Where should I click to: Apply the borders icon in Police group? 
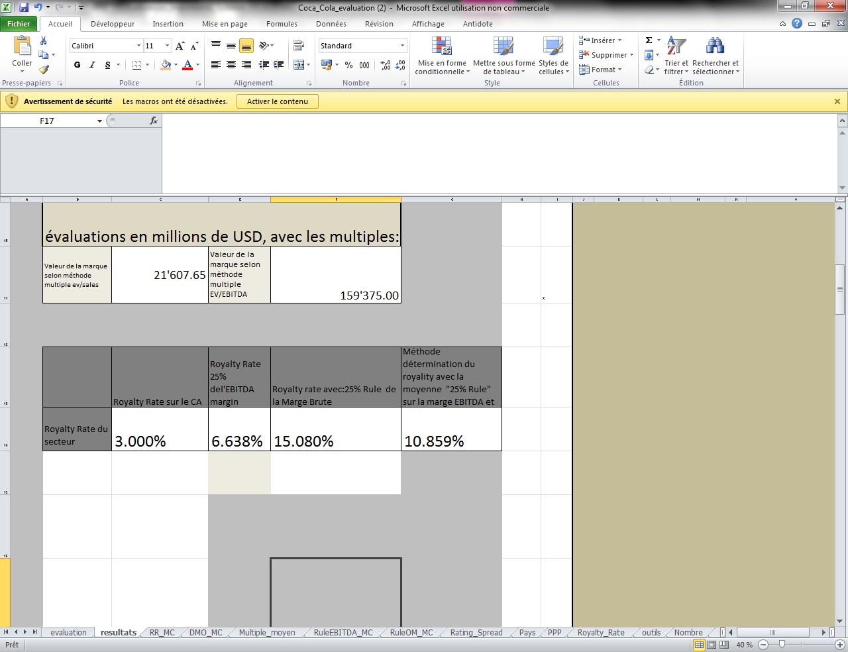click(136, 65)
